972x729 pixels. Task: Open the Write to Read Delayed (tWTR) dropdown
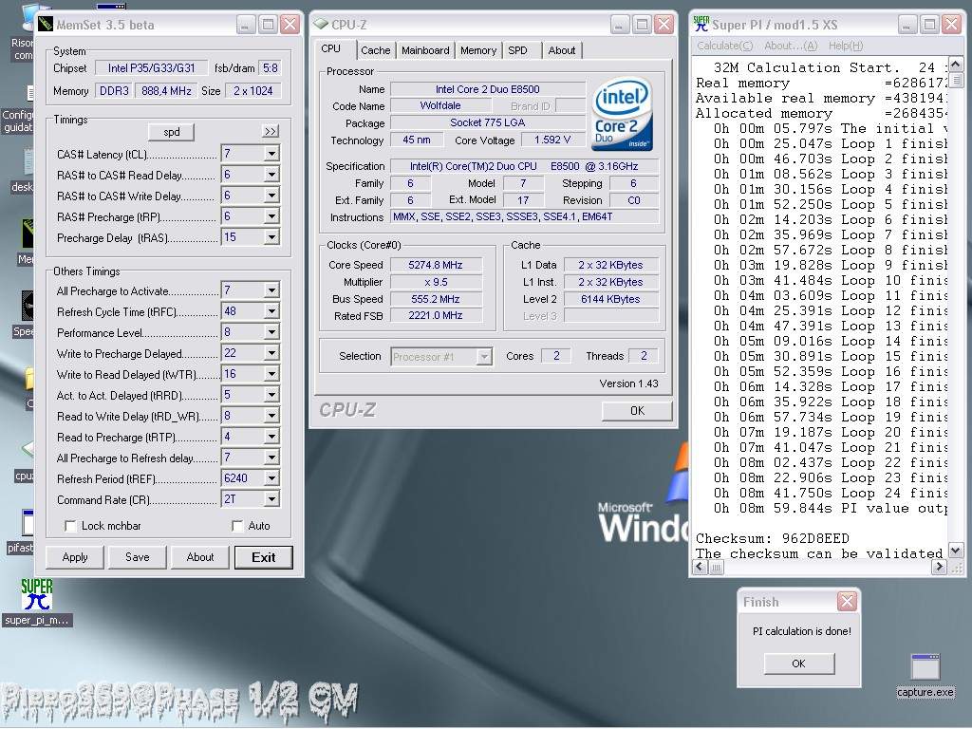(271, 374)
